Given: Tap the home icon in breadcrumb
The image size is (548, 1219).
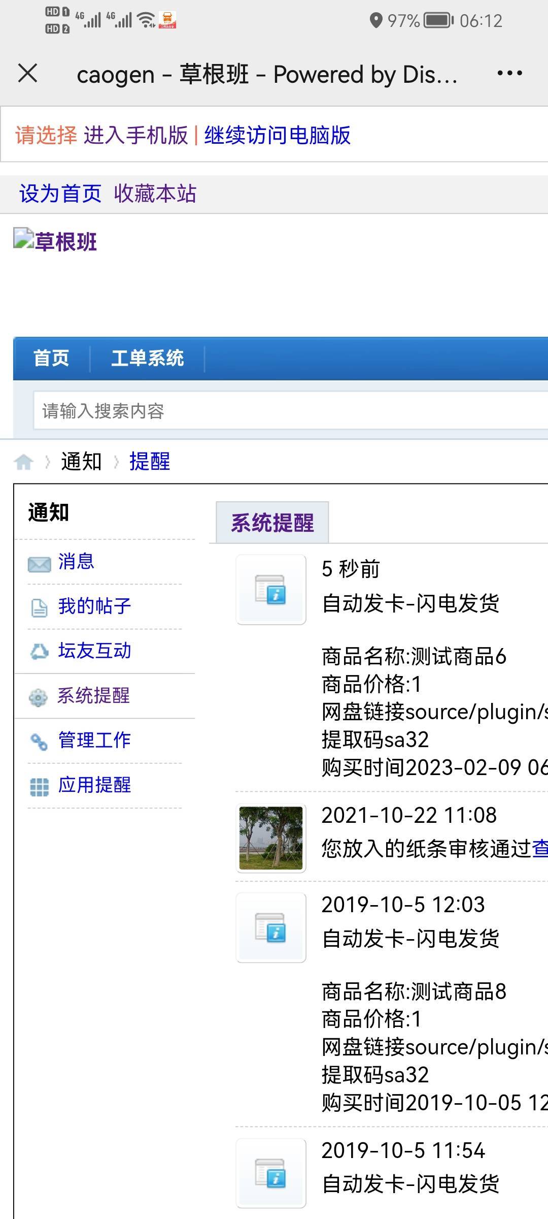Looking at the screenshot, I should coord(23,462).
